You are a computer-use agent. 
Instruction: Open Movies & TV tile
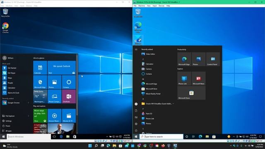coord(69,116)
